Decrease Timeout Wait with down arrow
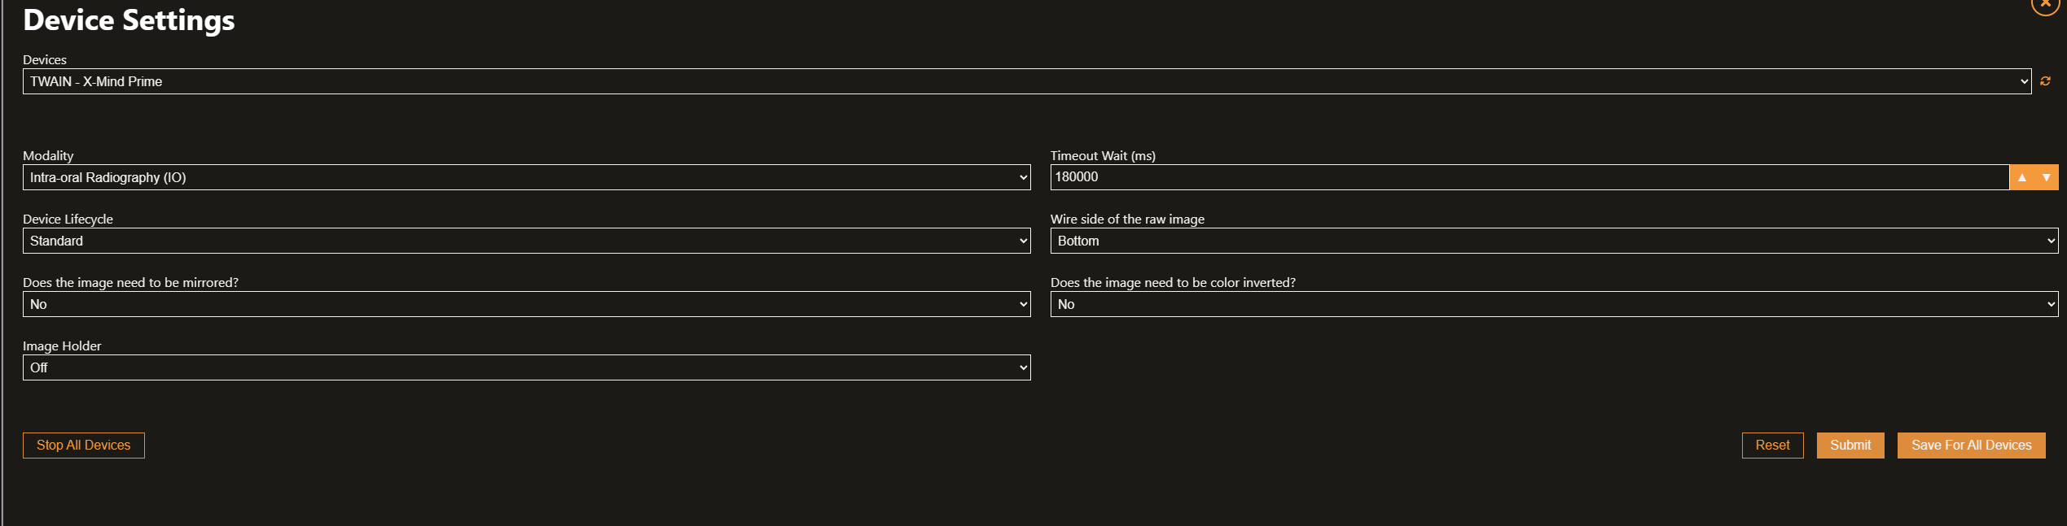The height and width of the screenshot is (526, 2067). tap(2047, 177)
